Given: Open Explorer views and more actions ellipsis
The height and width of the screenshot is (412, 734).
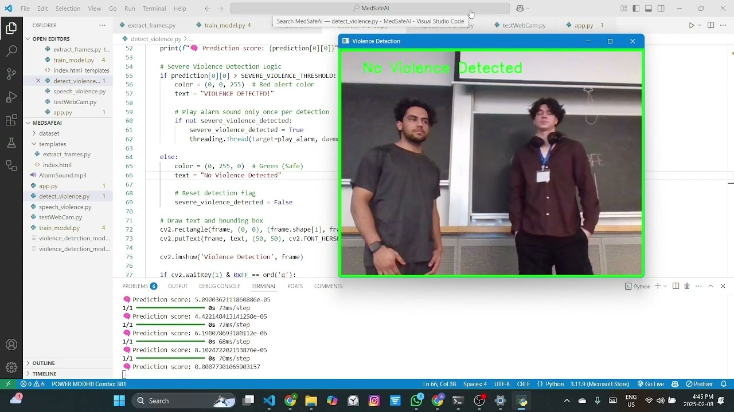Looking at the screenshot, I should coord(102,25).
